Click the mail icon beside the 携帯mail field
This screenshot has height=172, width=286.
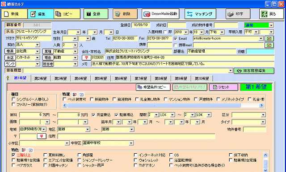(269, 45)
